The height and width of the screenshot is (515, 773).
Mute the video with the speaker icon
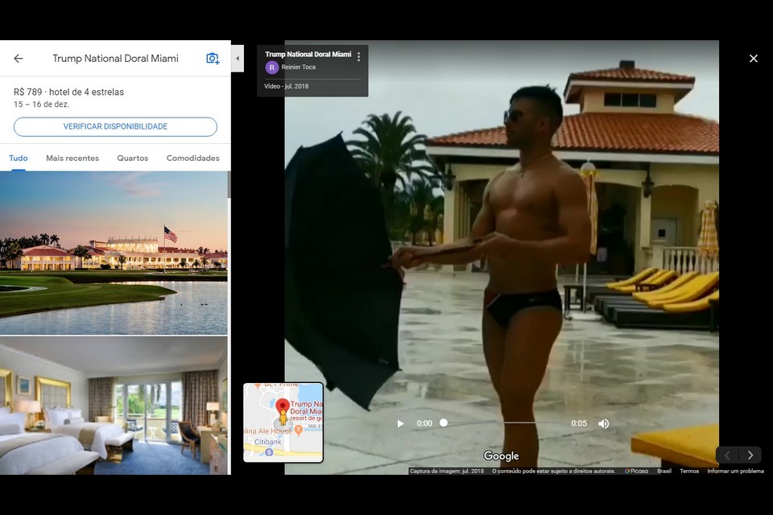pyautogui.click(x=603, y=423)
